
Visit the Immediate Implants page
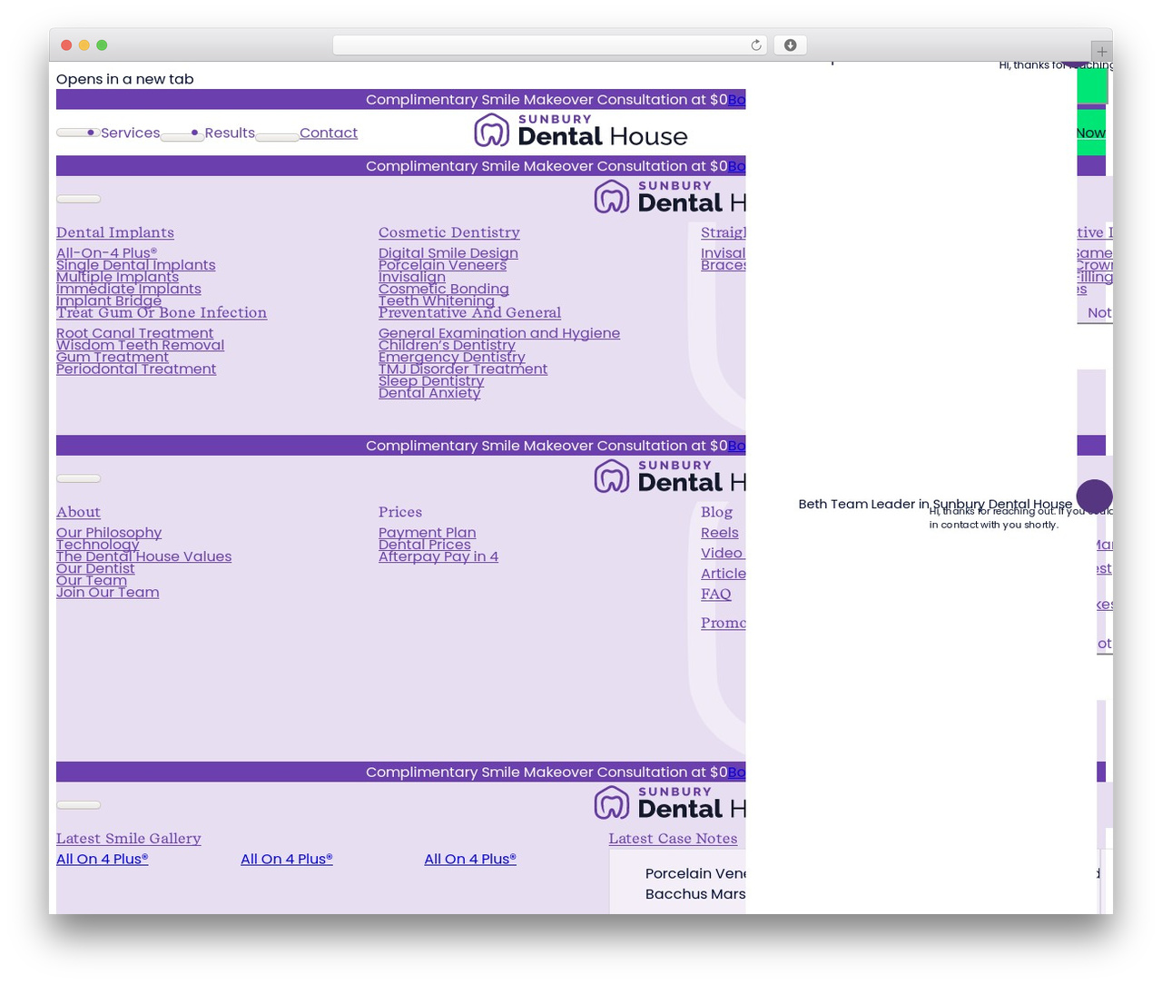tap(129, 289)
